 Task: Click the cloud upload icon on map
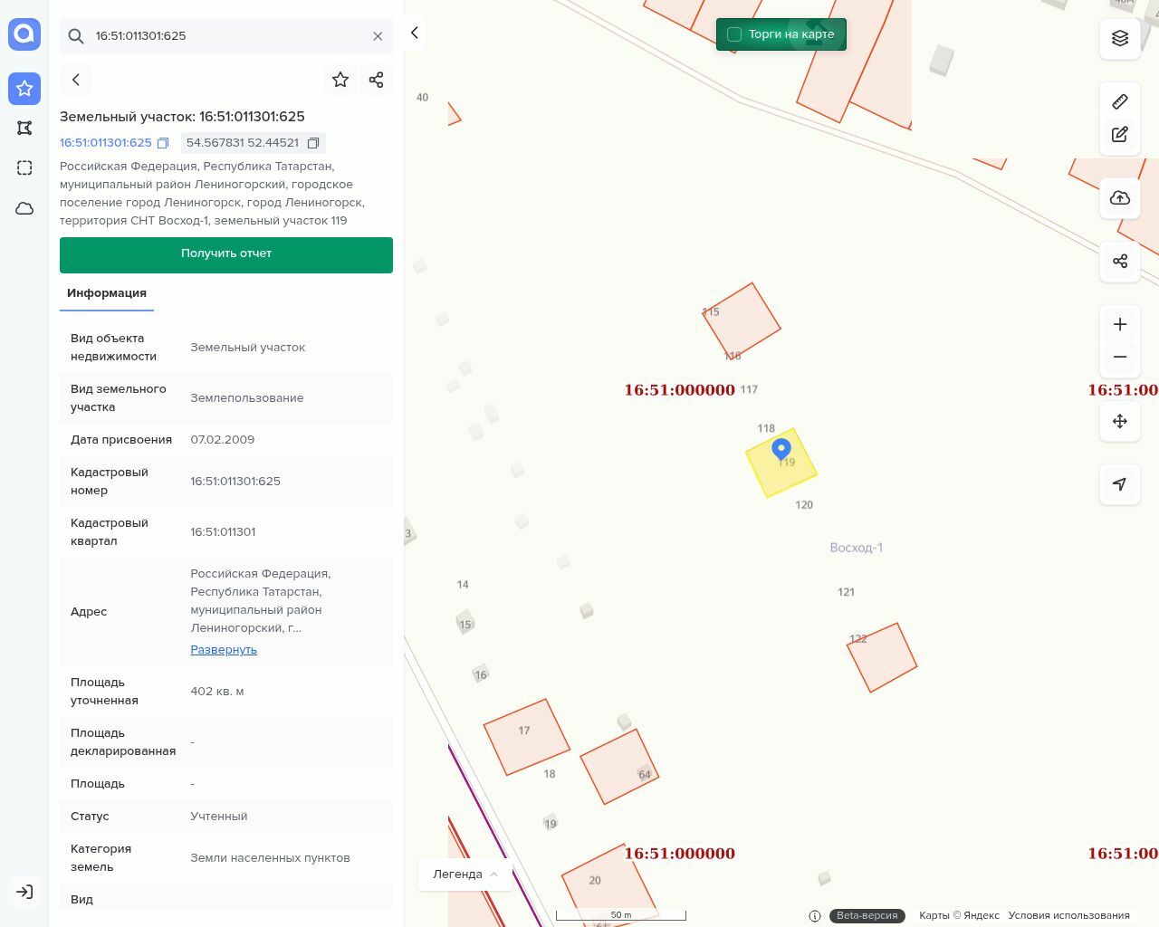click(x=1120, y=198)
